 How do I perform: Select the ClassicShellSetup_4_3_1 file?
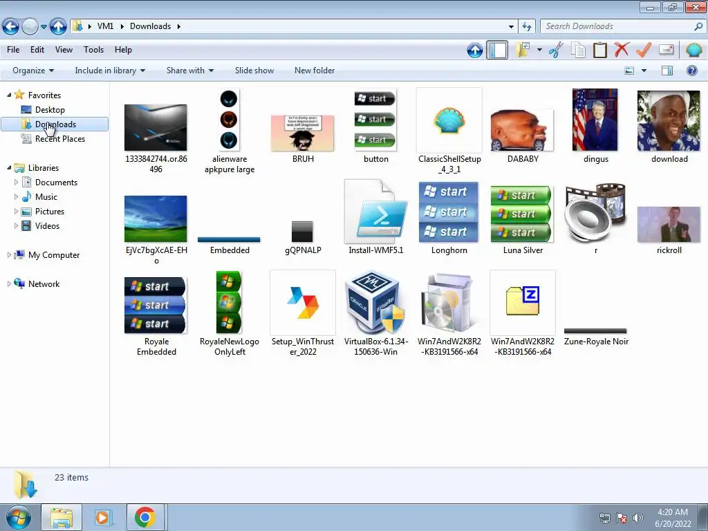pyautogui.click(x=449, y=131)
